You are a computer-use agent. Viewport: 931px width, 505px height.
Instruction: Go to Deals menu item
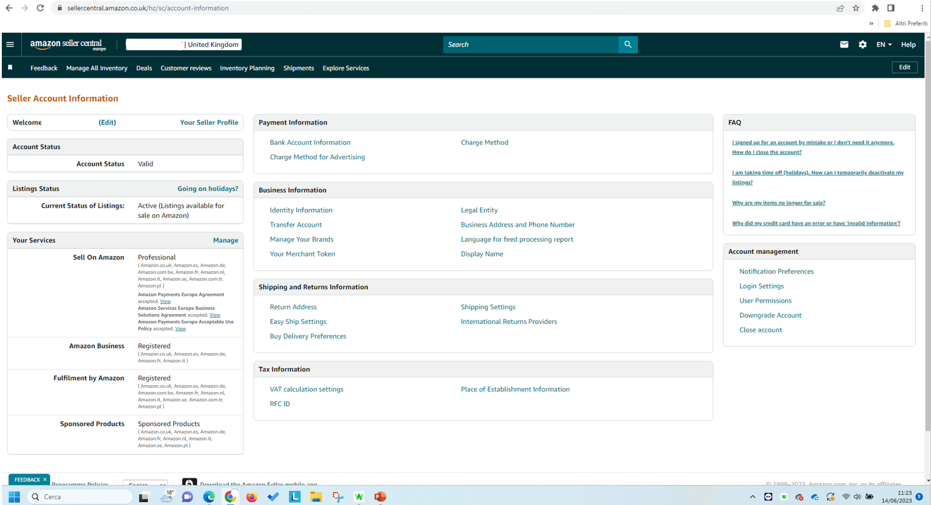pos(144,68)
